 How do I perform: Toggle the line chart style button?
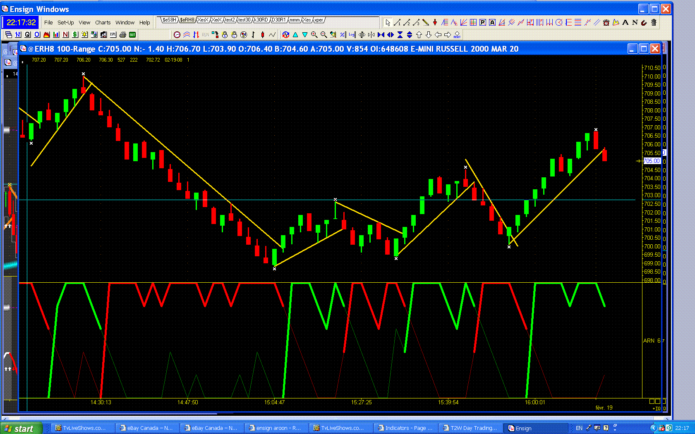click(272, 35)
